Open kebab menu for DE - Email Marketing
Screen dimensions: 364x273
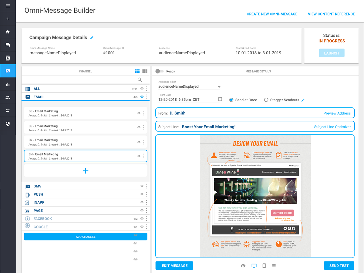(144, 113)
